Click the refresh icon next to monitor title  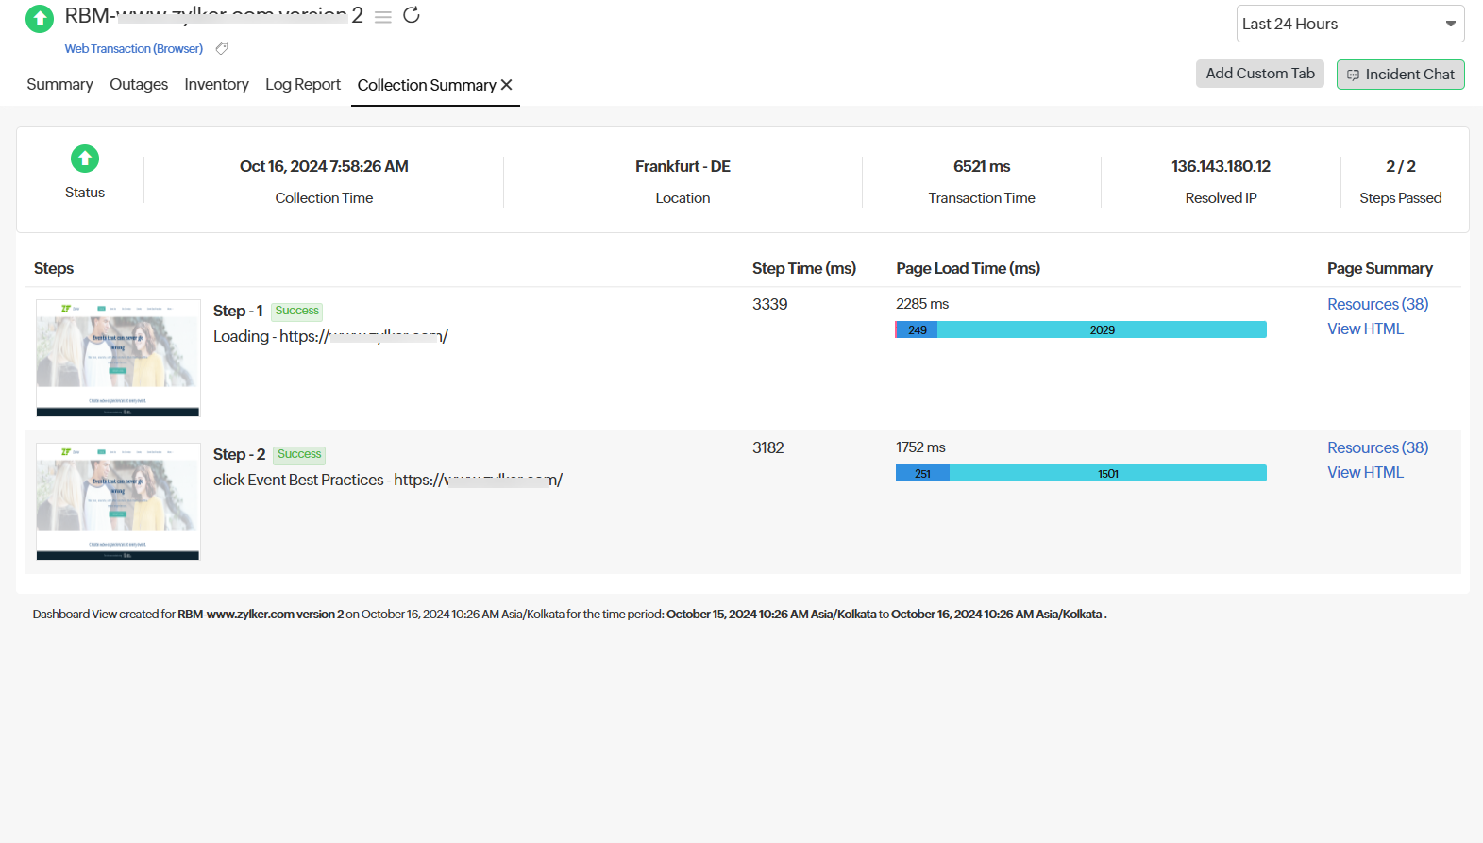tap(412, 15)
